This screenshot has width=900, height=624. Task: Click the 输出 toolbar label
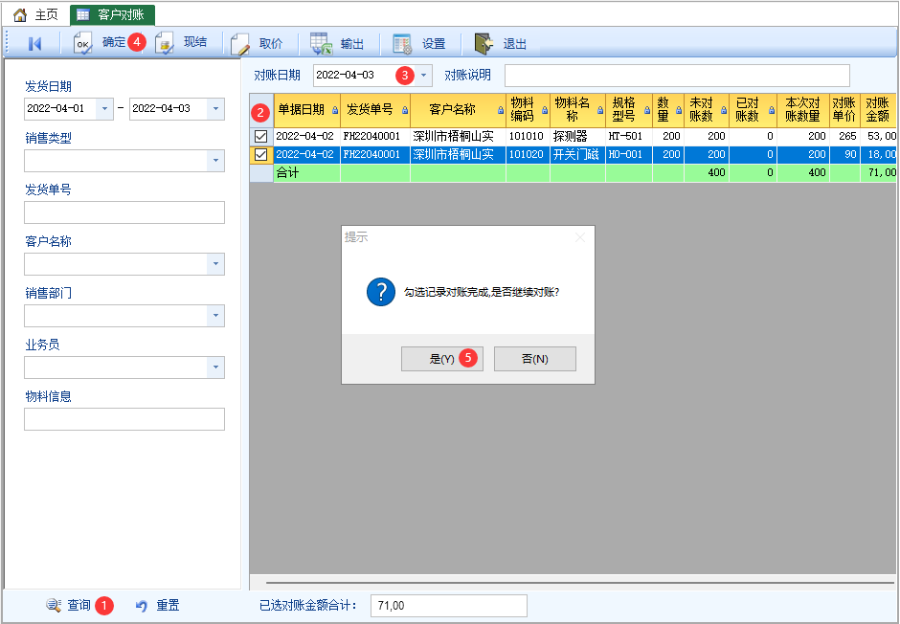point(351,44)
